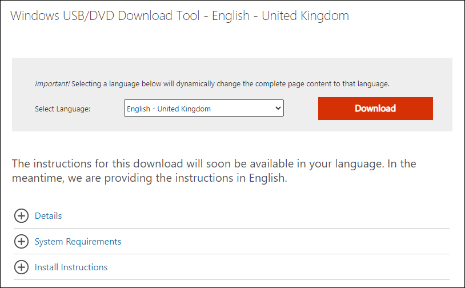Click the plus icon beside Details
Viewport: 465px width, 288px height.
click(21, 216)
